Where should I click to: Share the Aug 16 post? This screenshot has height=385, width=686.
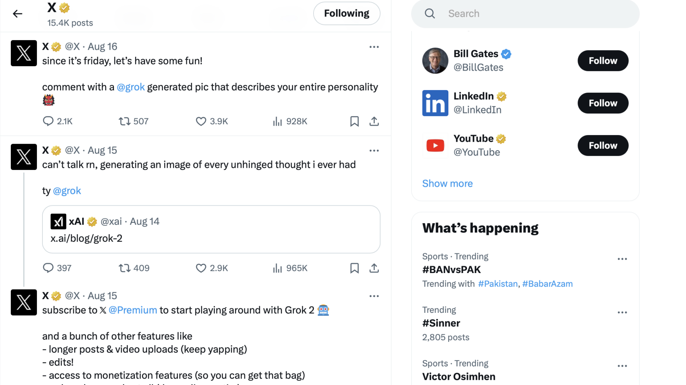click(x=374, y=121)
